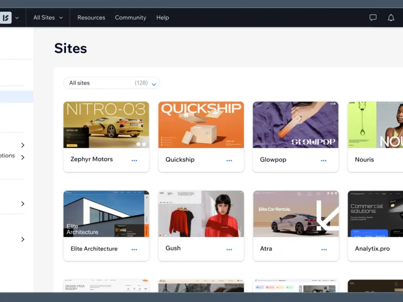Open the notifications bell
403x302 pixels.
391,18
